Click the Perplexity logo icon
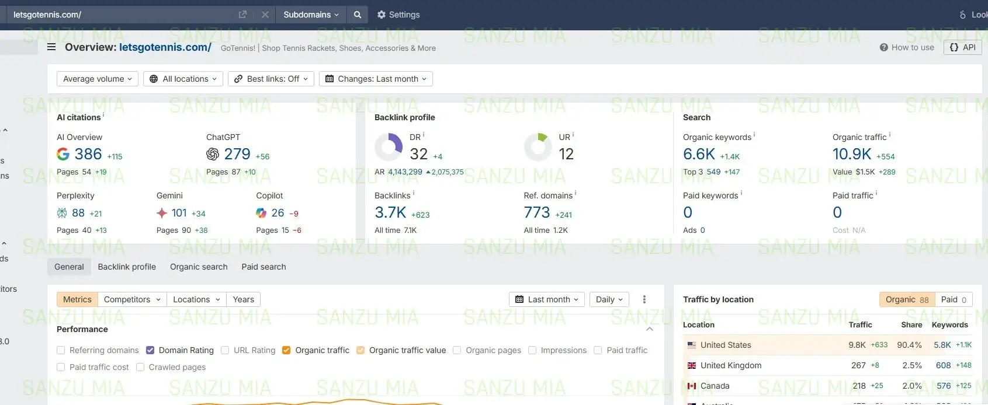The image size is (988, 405). (62, 213)
